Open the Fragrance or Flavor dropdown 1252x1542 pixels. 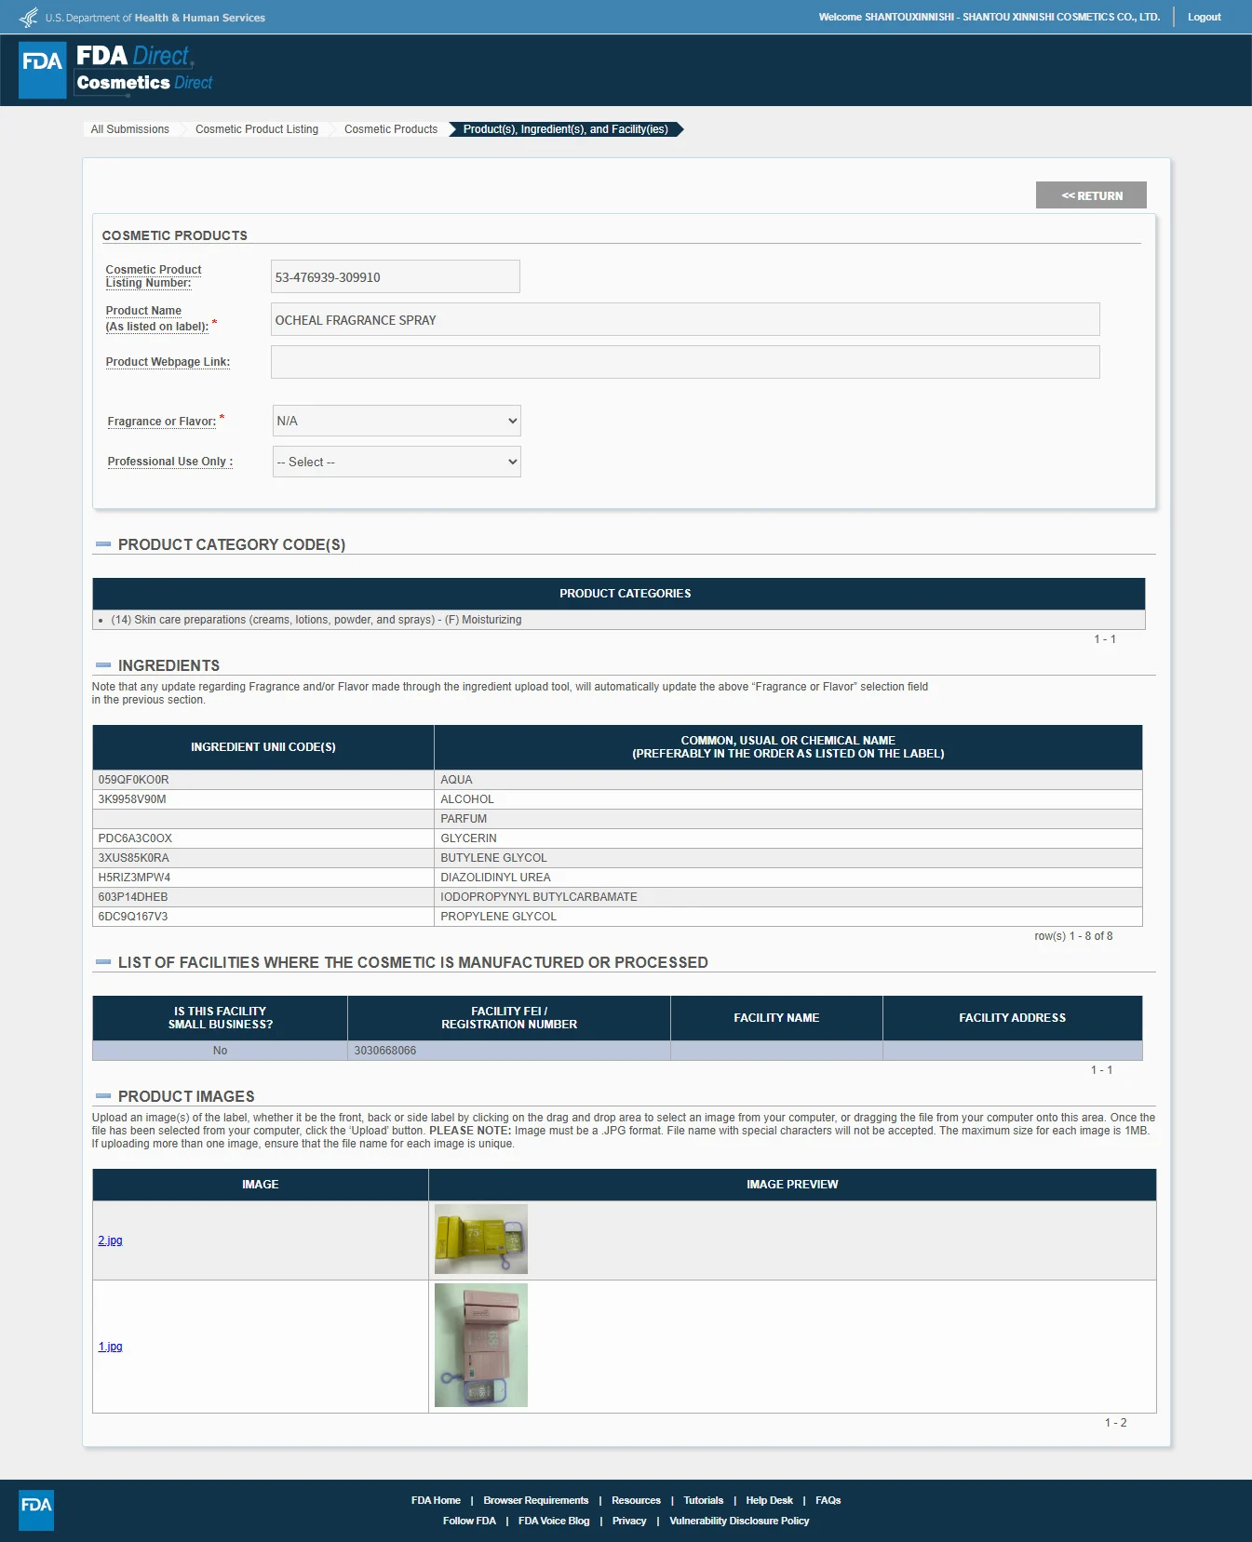click(x=397, y=421)
